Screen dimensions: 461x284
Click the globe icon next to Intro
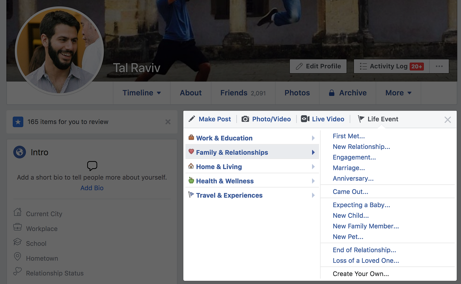pyautogui.click(x=20, y=152)
